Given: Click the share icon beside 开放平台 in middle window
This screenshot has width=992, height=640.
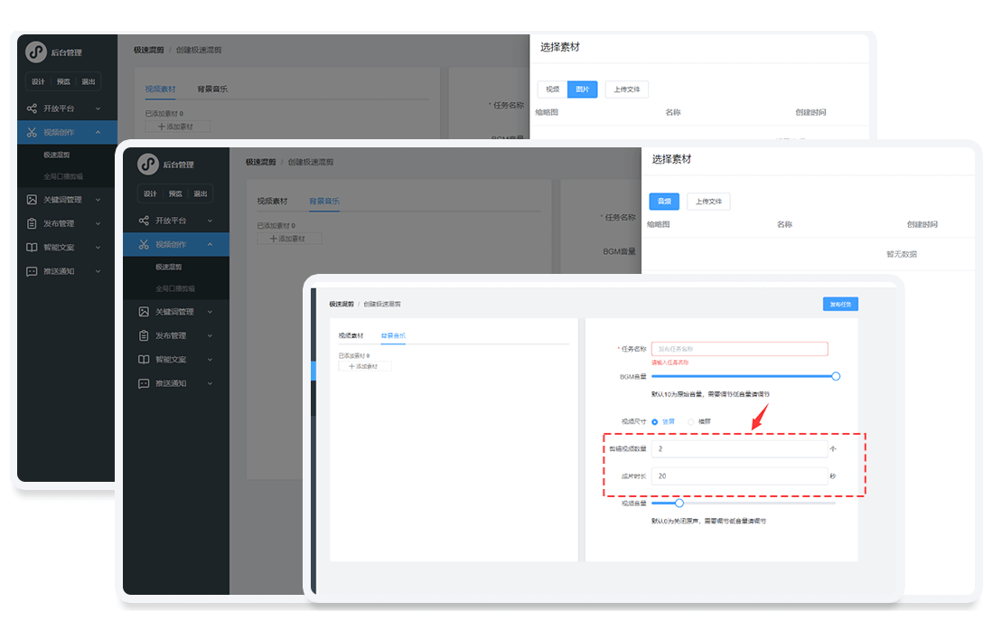Looking at the screenshot, I should pos(144,221).
